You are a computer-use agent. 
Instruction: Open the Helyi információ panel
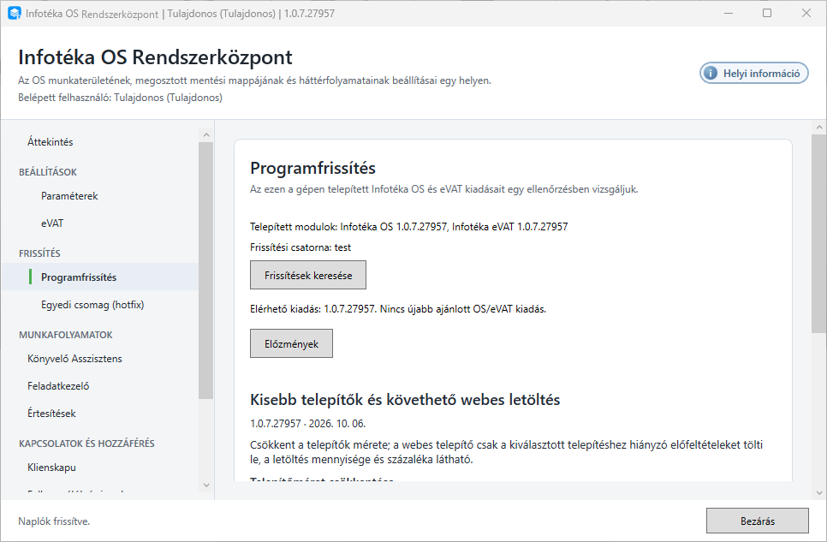pos(753,73)
